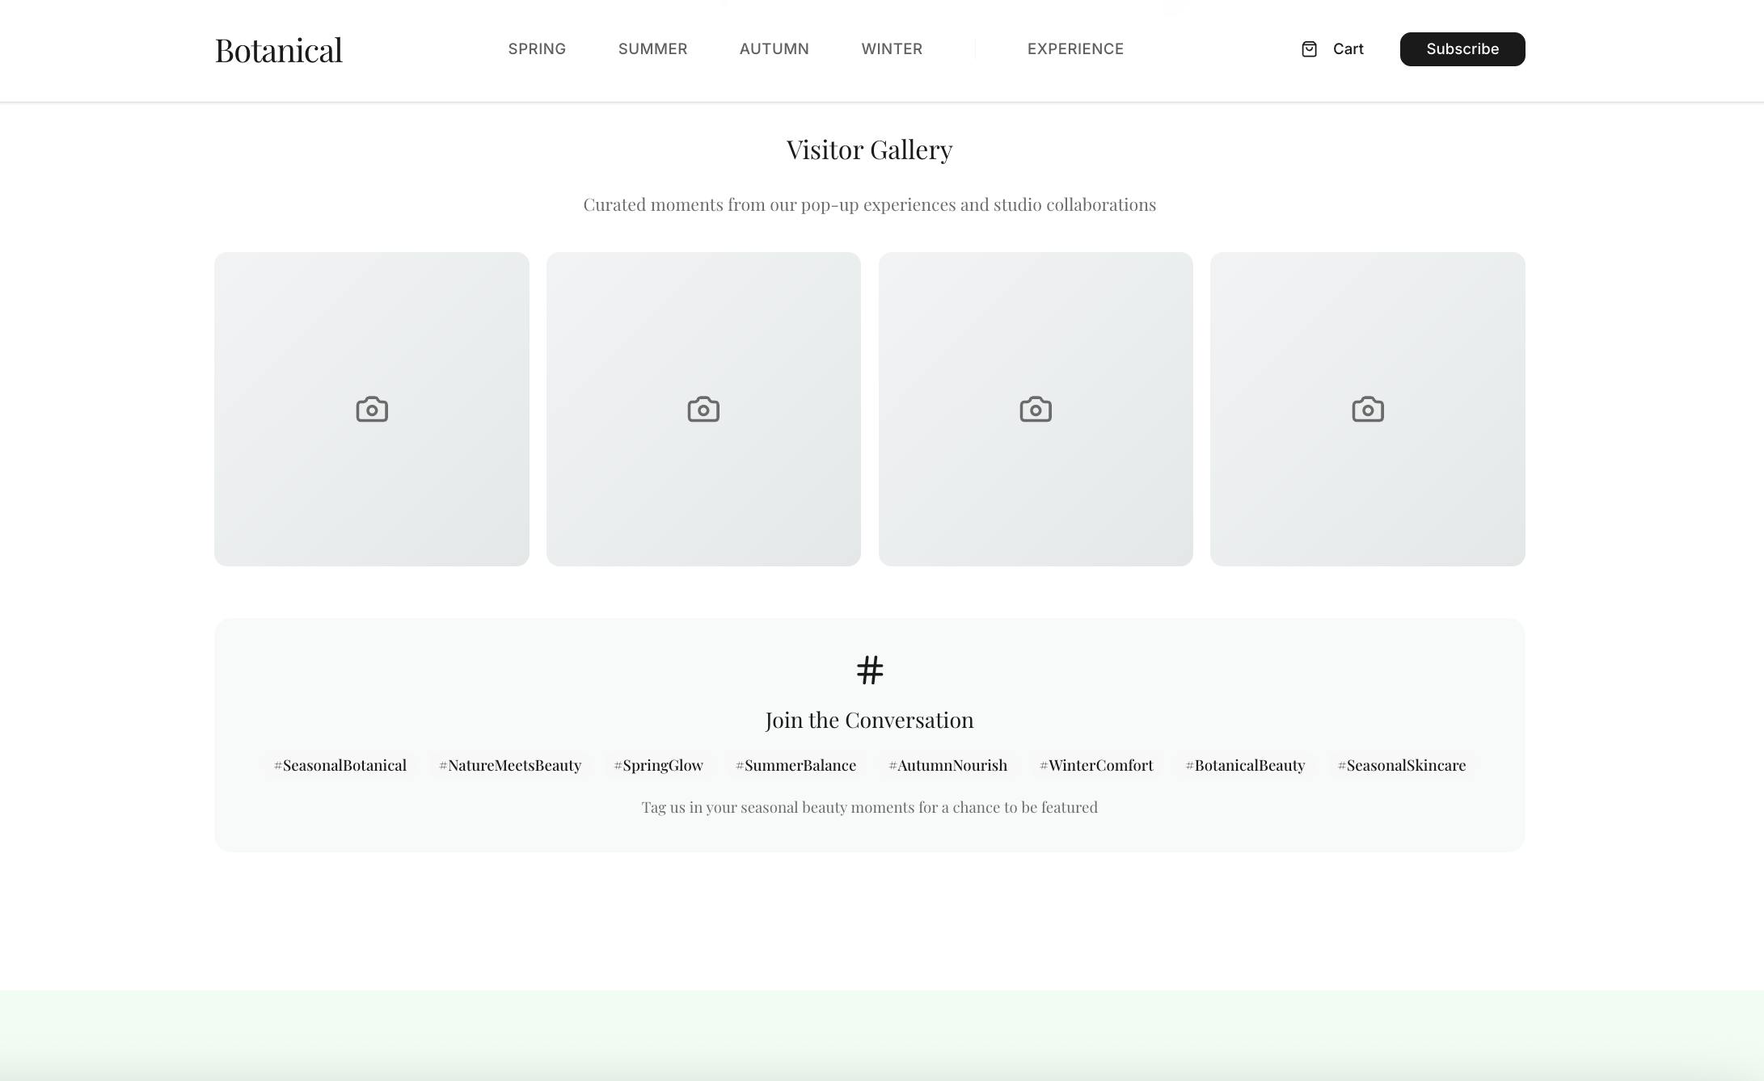
Task: Navigate to Experience page
Action: click(x=1075, y=49)
